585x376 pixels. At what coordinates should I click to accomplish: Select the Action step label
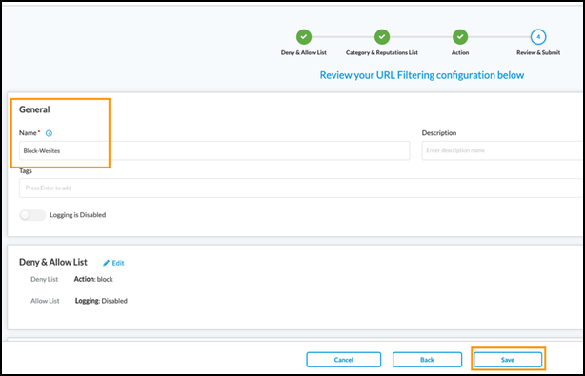click(460, 52)
